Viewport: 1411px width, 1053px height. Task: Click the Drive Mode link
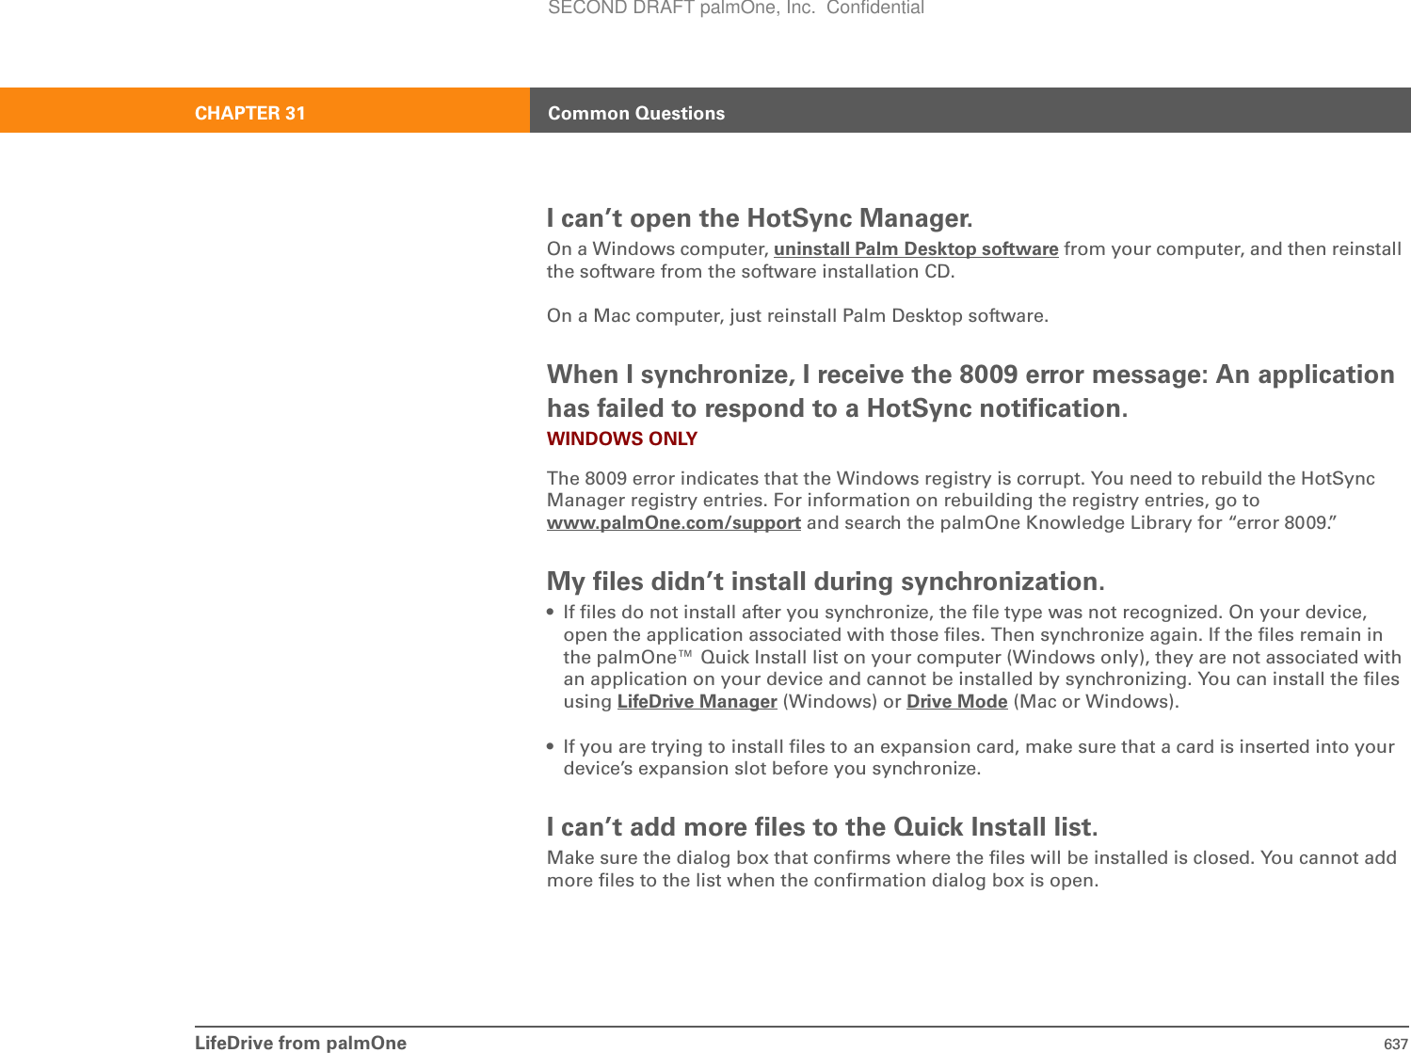pyautogui.click(x=956, y=702)
